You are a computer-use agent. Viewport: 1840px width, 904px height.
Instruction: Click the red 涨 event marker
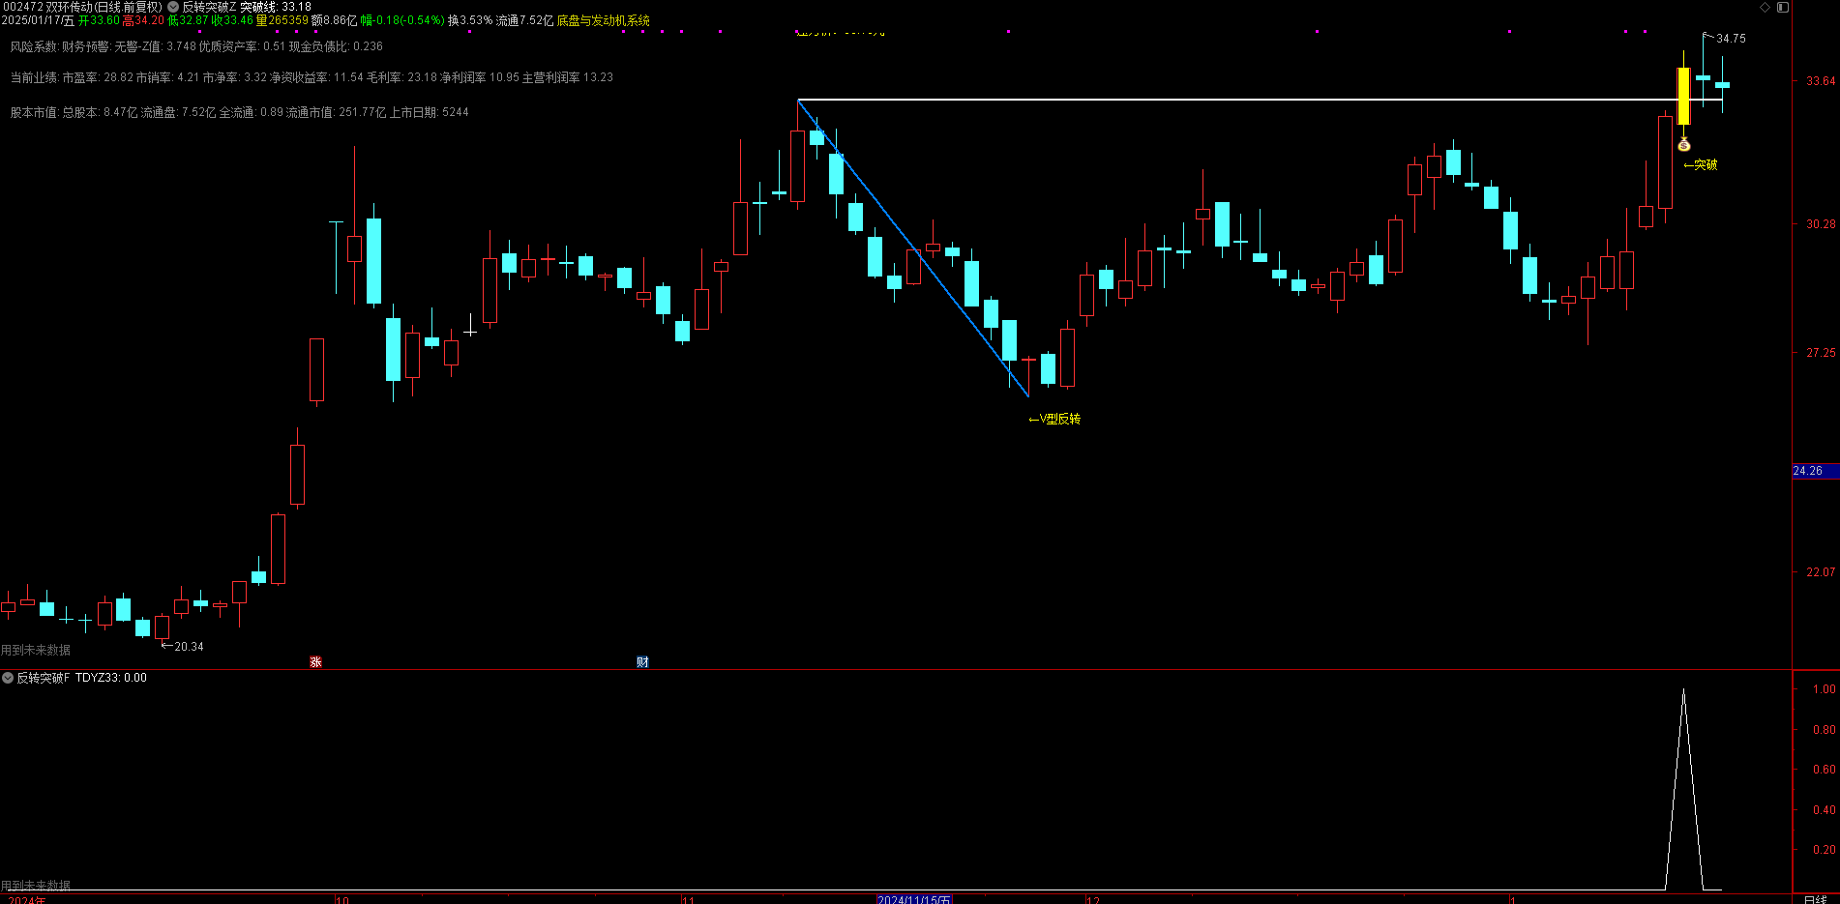click(x=315, y=662)
